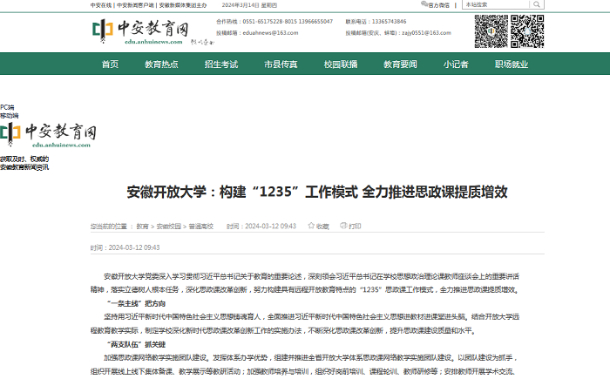Click the right QR code in the header
The height and width of the screenshot is (379, 610).
(527, 31)
